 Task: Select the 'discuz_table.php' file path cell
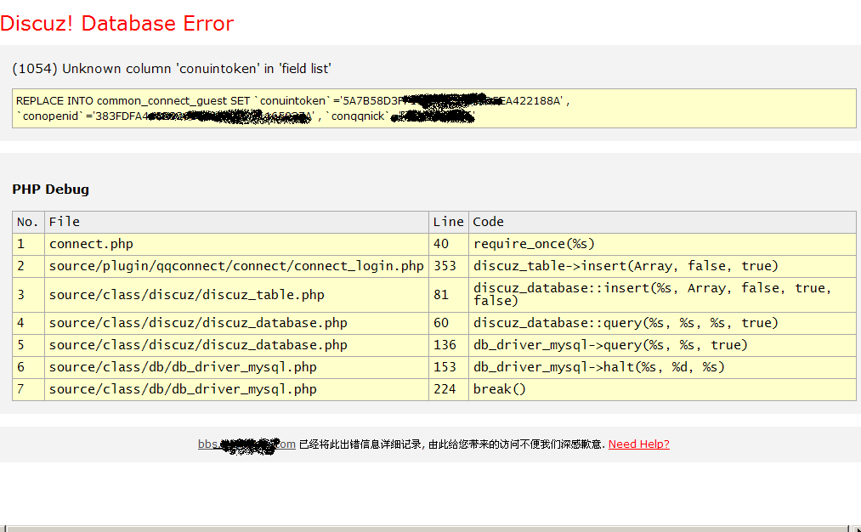[x=236, y=295]
